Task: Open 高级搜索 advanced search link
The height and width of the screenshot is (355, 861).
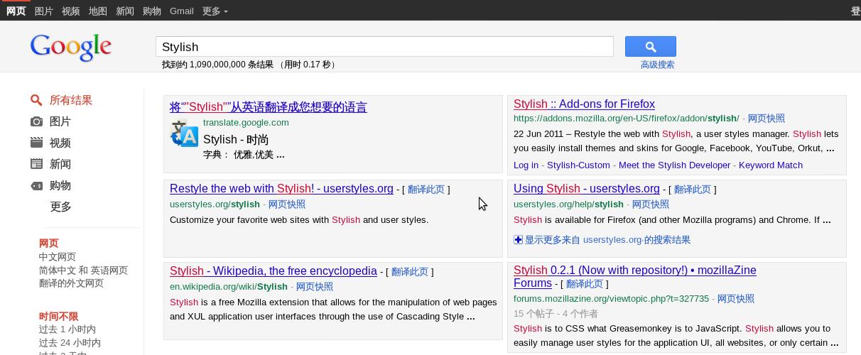Action: pyautogui.click(x=657, y=65)
